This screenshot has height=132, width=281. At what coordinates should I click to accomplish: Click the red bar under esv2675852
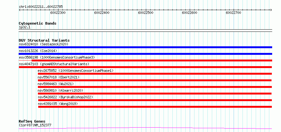pos(155,74)
